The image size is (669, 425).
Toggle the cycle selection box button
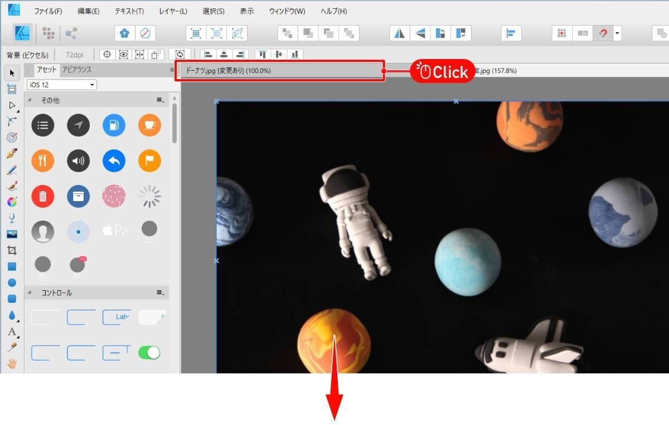(180, 55)
